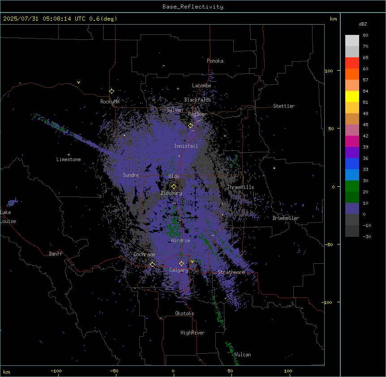Click the Lacombe city label
This screenshot has height=377, width=386.
[x=202, y=86]
